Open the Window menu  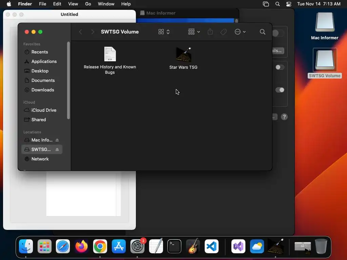pos(106,4)
